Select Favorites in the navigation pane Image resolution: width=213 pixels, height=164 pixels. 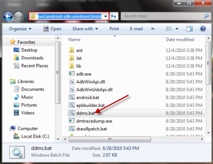coord(26,42)
